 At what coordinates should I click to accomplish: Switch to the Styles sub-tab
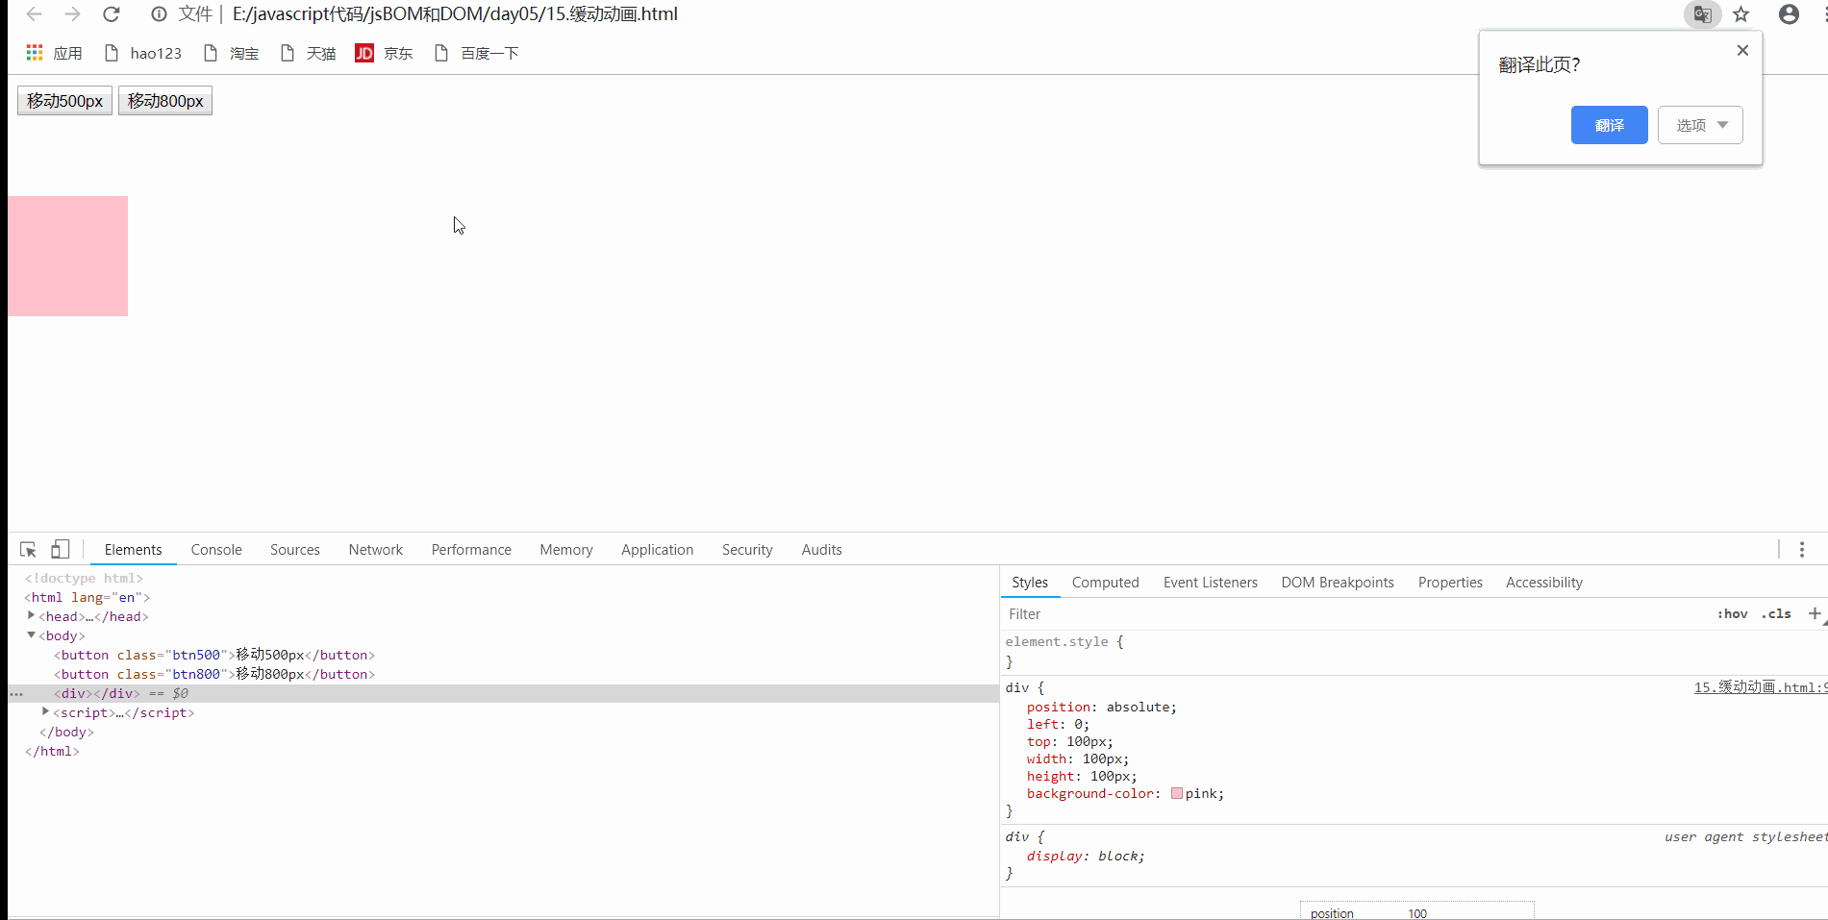click(x=1030, y=583)
